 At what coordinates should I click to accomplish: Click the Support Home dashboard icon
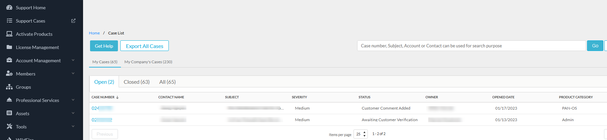9,7
